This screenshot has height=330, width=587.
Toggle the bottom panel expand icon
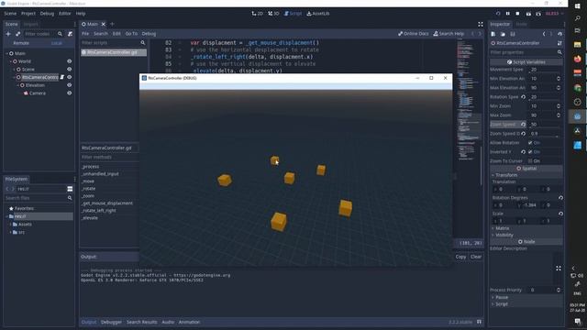tap(479, 322)
